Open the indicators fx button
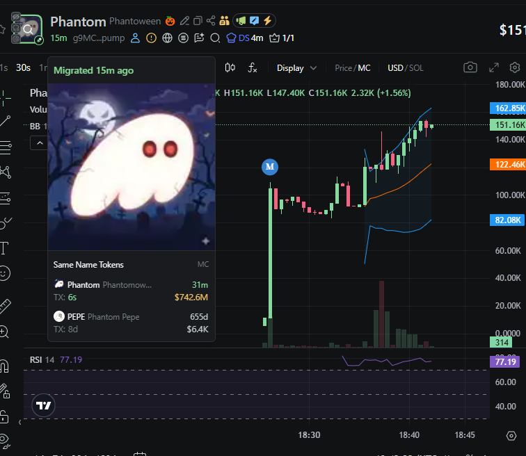 [x=253, y=67]
